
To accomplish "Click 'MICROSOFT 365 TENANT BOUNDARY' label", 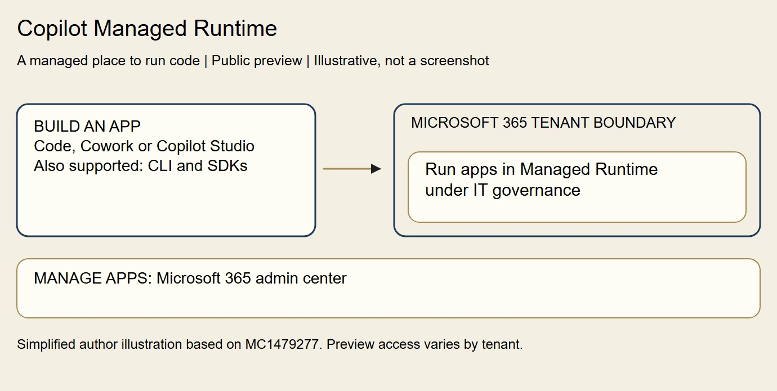I will click(543, 123).
